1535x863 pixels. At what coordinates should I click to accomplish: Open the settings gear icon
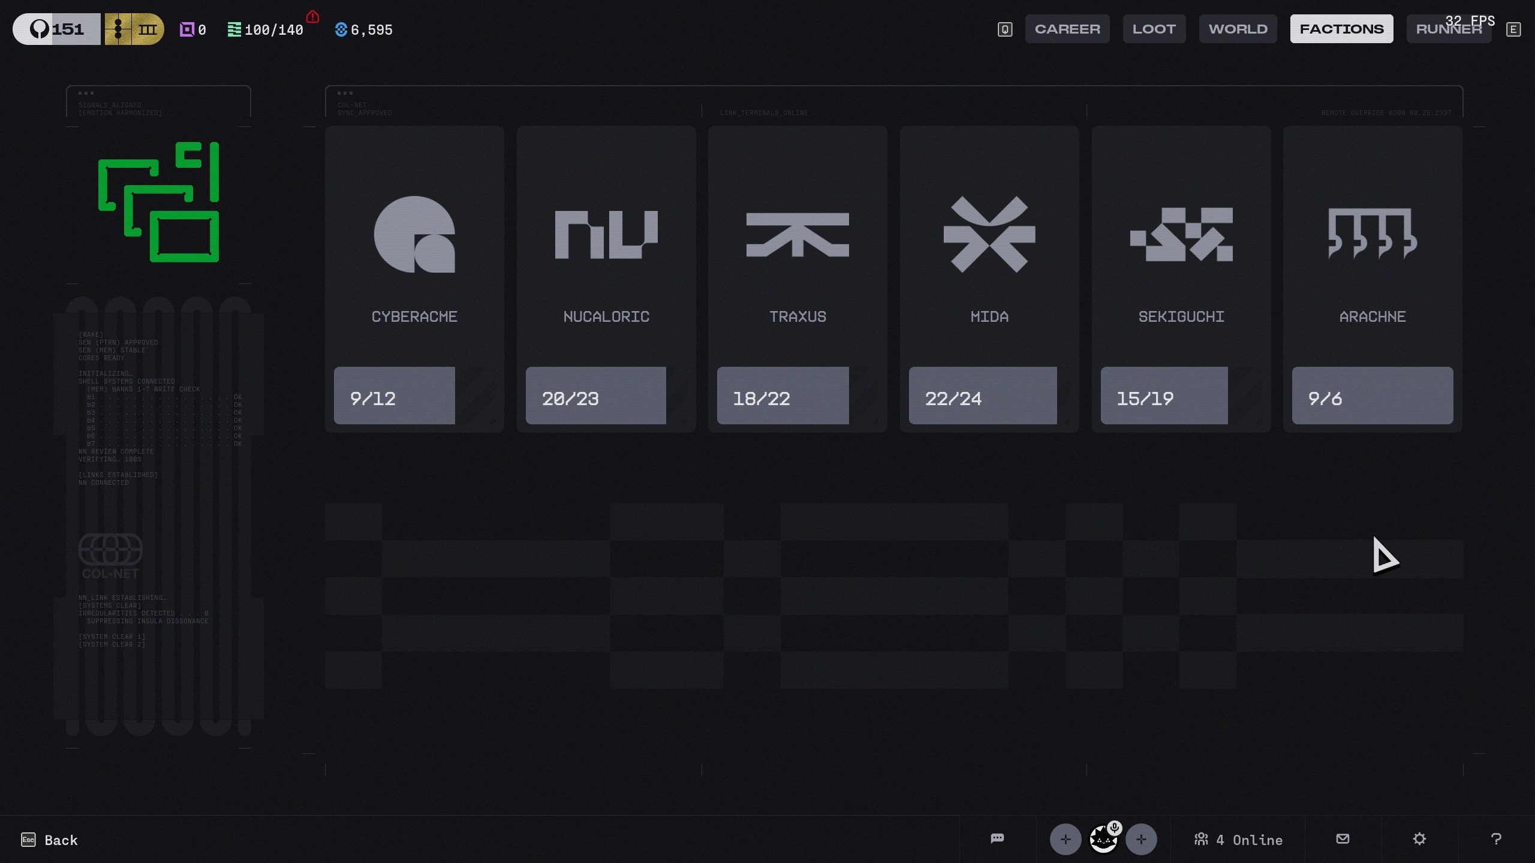(1419, 838)
